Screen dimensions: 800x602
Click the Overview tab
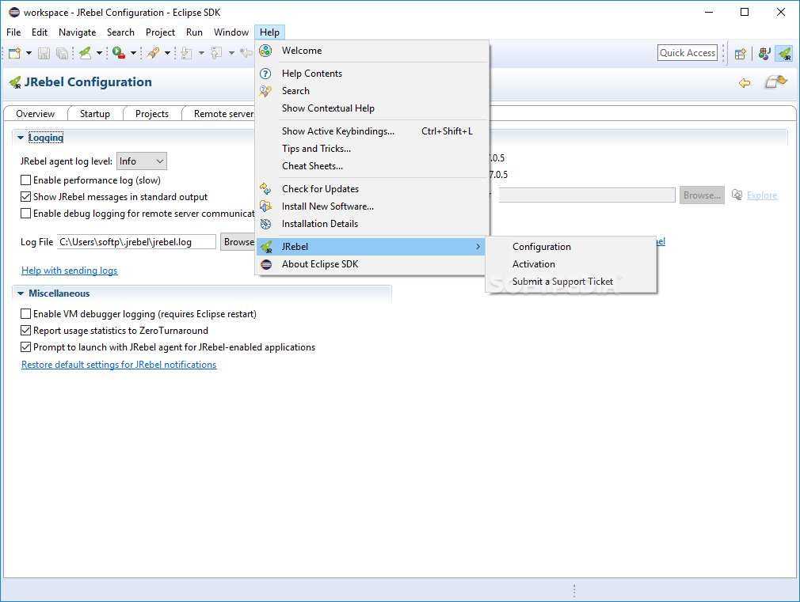35,114
